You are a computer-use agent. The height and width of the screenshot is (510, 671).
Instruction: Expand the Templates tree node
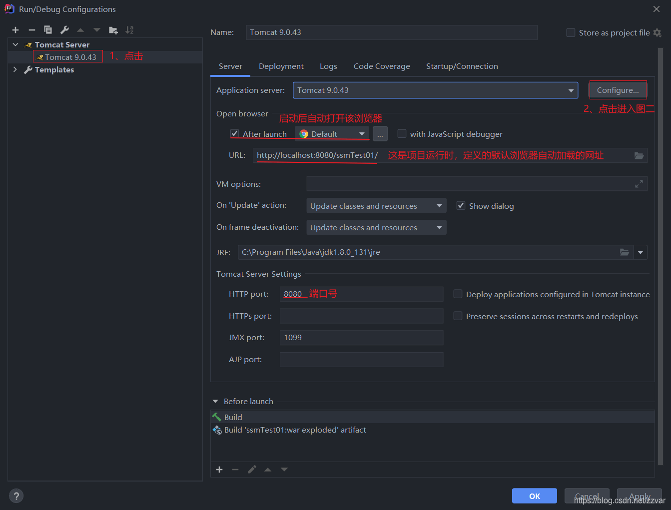point(15,69)
